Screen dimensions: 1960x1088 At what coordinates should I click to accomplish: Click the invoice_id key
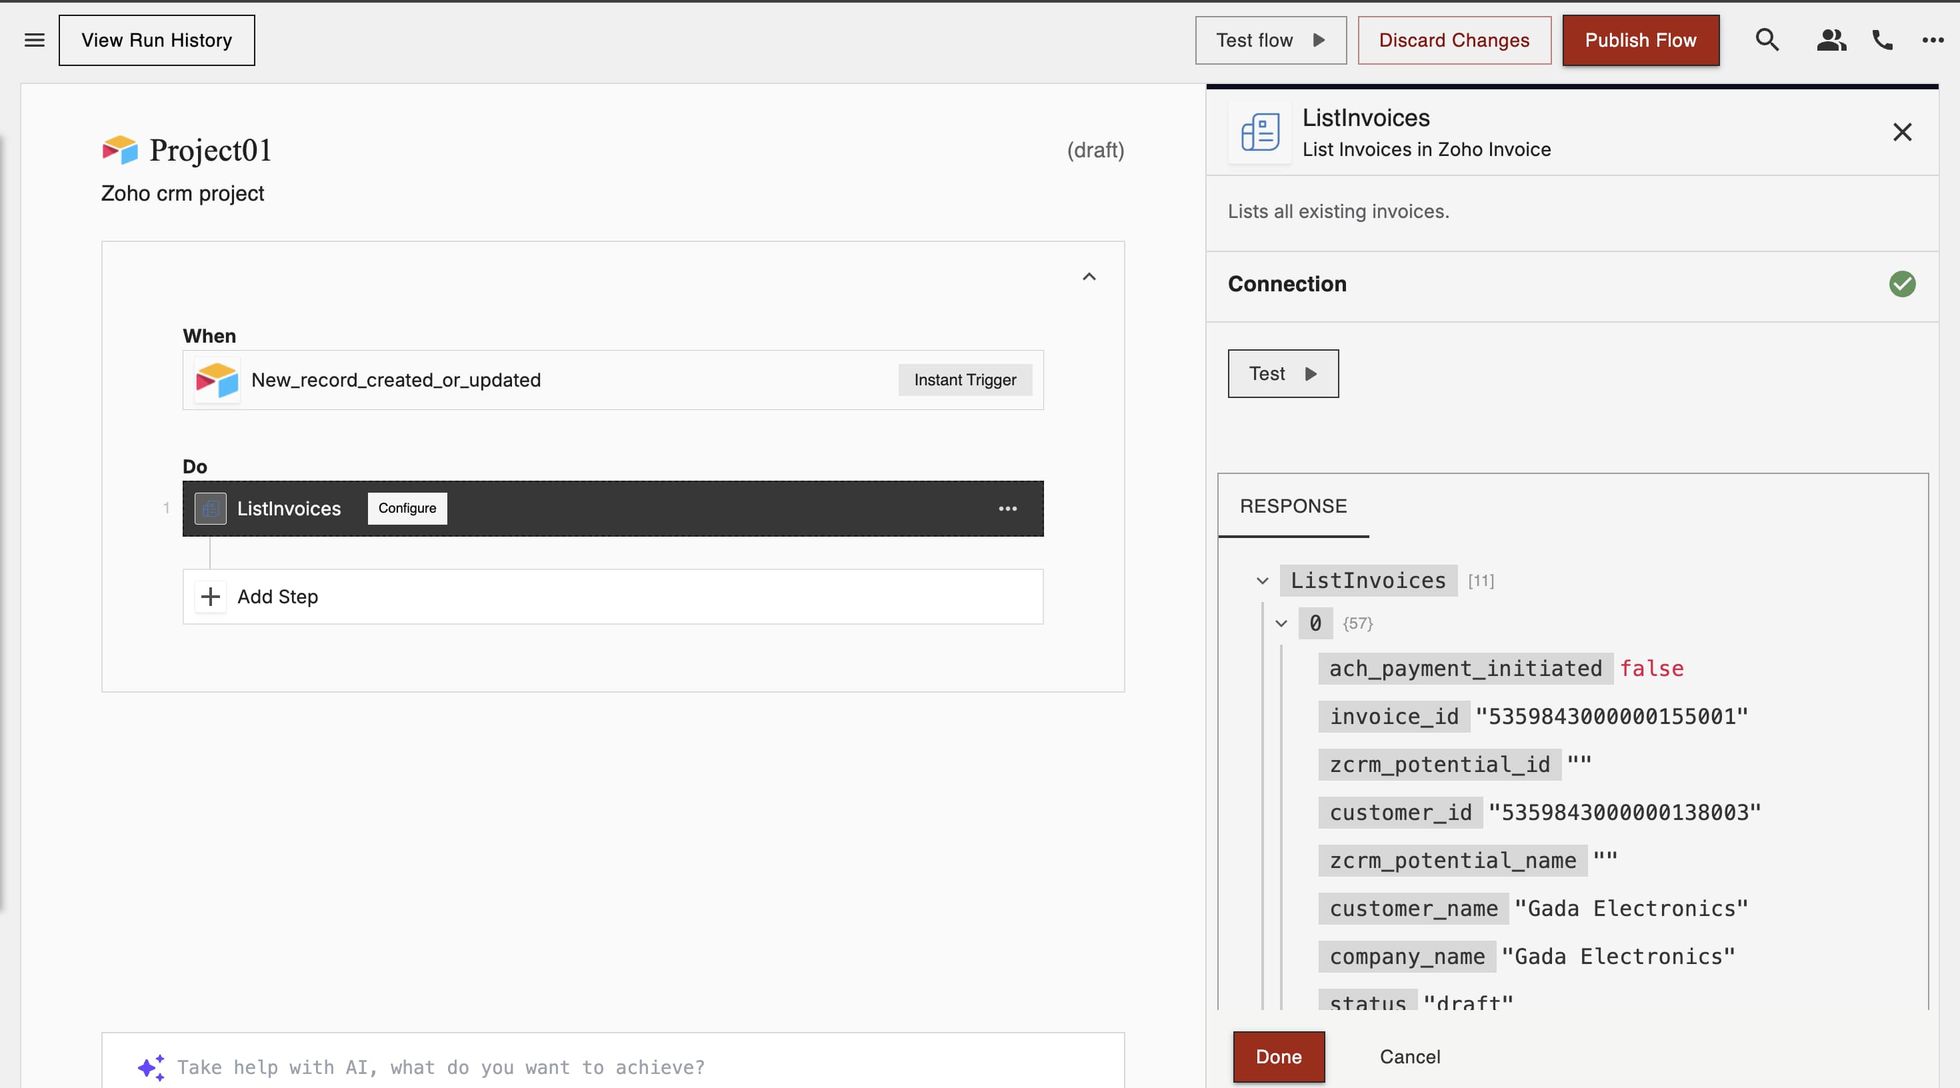(x=1394, y=716)
